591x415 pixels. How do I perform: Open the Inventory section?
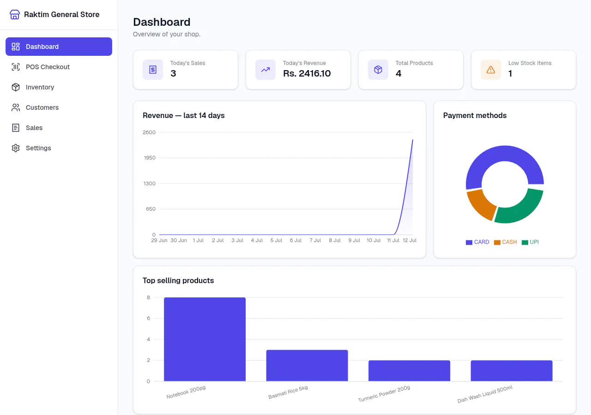pyautogui.click(x=59, y=87)
